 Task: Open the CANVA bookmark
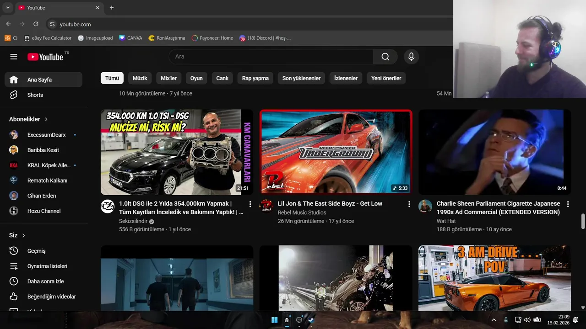pyautogui.click(x=130, y=38)
